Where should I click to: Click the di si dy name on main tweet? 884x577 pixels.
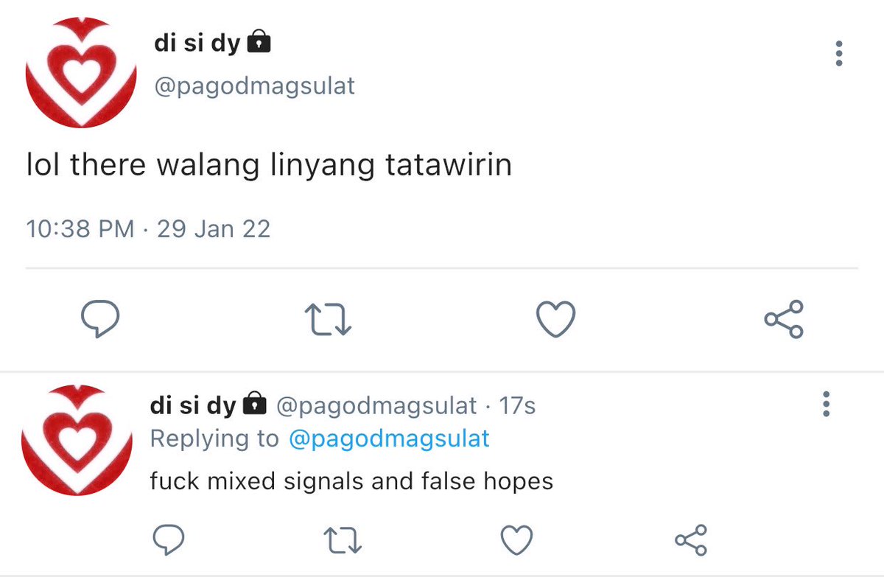(x=197, y=43)
